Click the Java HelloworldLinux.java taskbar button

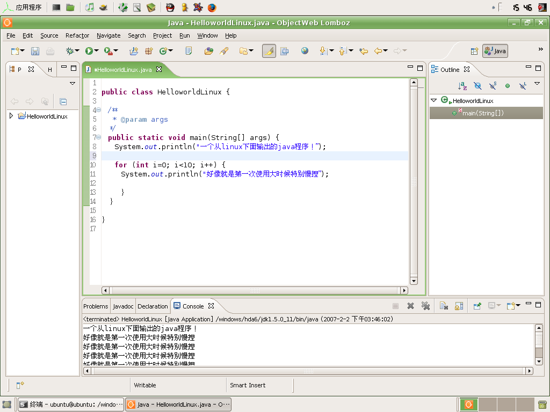coord(178,404)
